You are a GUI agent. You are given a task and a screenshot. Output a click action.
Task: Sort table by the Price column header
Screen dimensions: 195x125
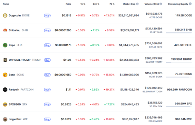[68, 4]
